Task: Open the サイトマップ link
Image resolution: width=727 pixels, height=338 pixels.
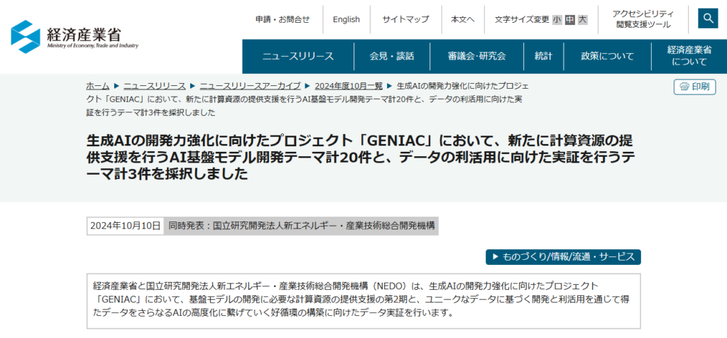Action: tap(405, 20)
